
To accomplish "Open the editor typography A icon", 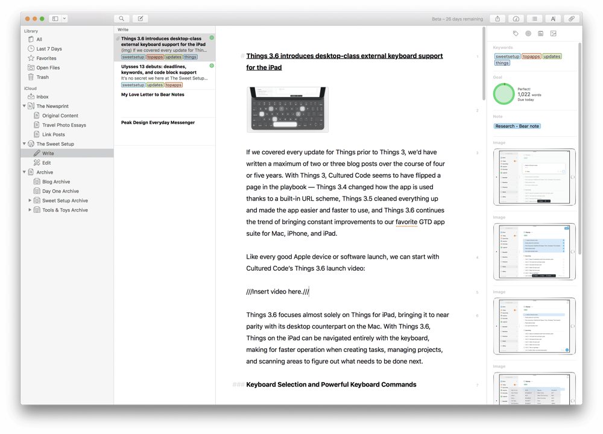I will click(x=553, y=19).
